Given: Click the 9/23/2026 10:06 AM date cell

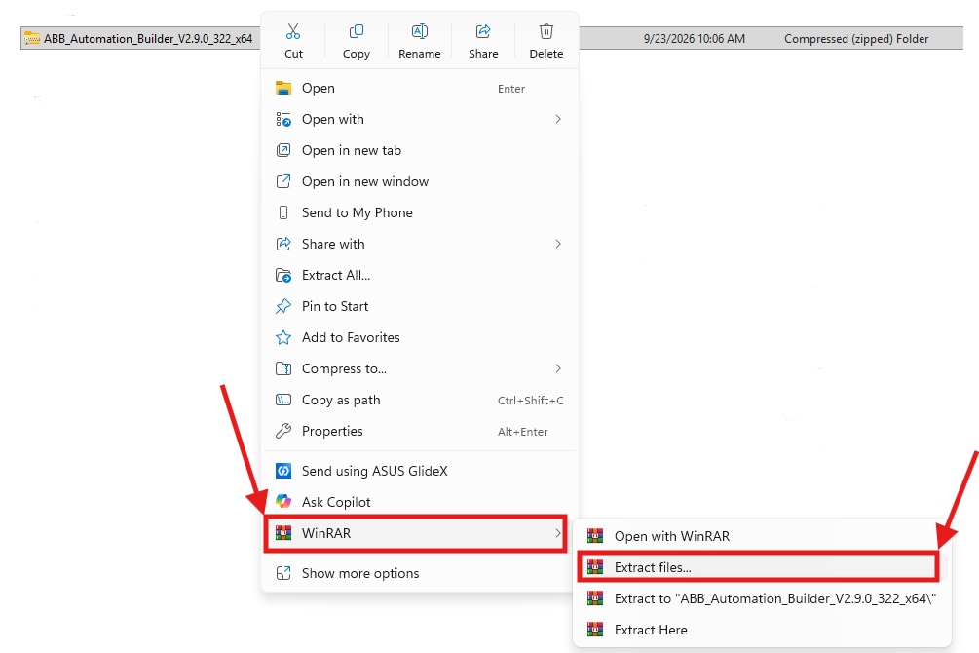Looking at the screenshot, I should 695,39.
